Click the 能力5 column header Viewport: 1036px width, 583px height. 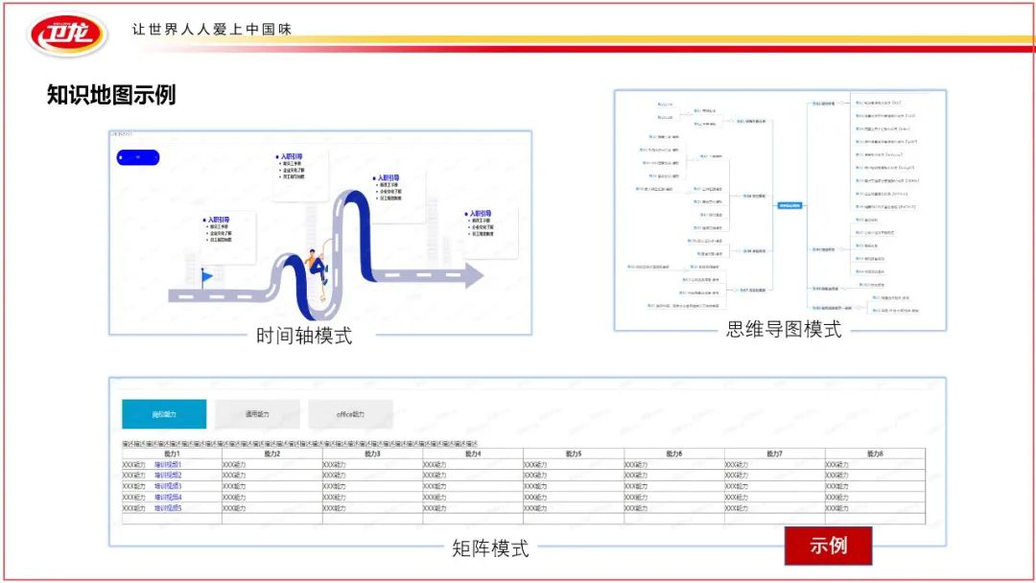pyautogui.click(x=574, y=454)
